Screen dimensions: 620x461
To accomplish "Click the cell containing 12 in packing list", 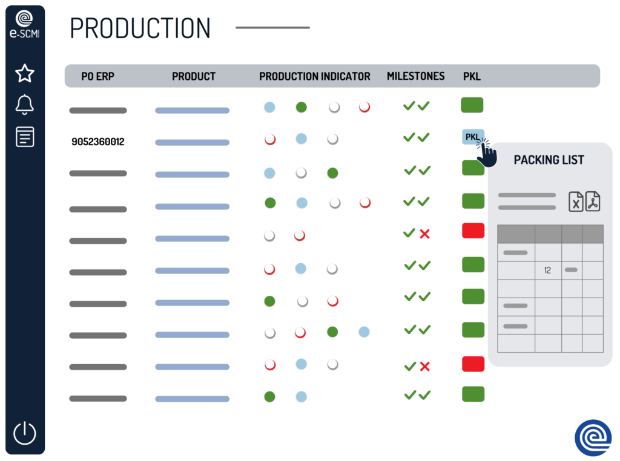I will click(x=548, y=270).
